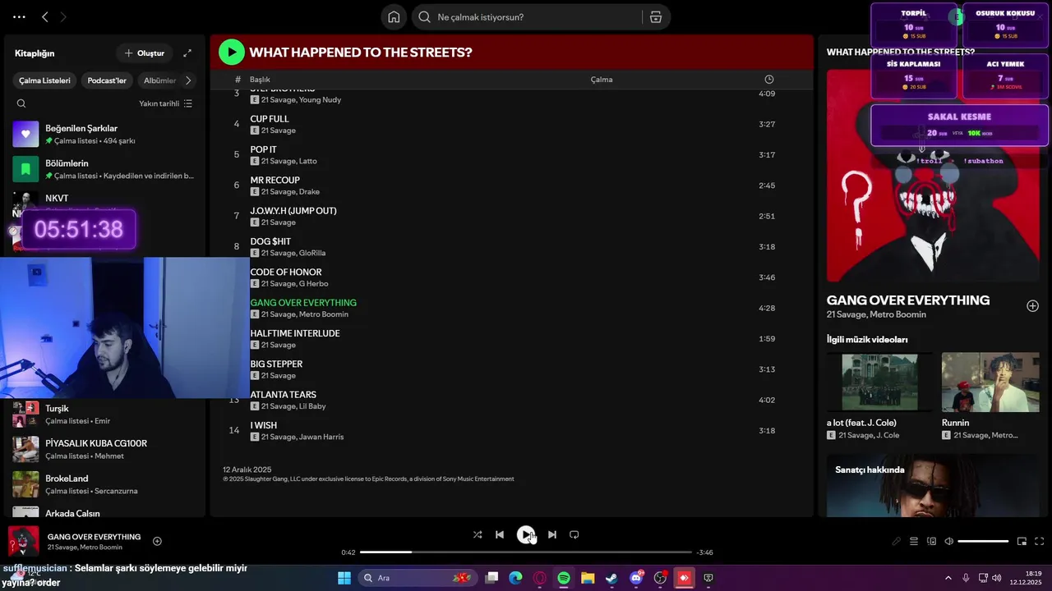Open the mini player icon
This screenshot has width=1052, height=591.
pyautogui.click(x=1022, y=542)
